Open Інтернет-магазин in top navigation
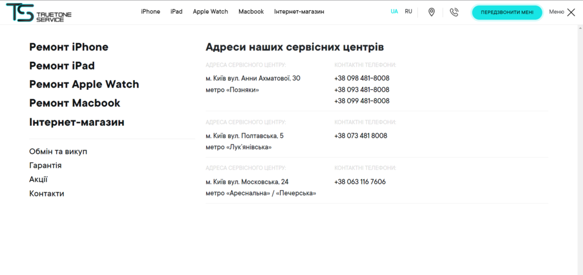This screenshot has height=275, width=583. click(299, 11)
